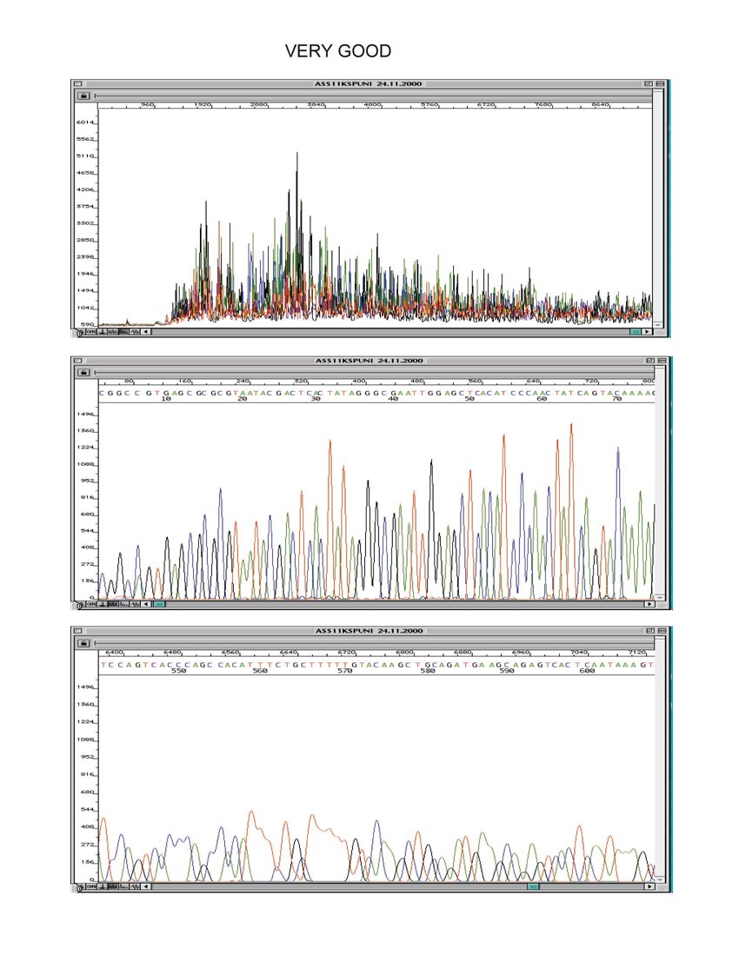
Task: Click the horizontal scroll thumb in the top window
Action: point(636,331)
